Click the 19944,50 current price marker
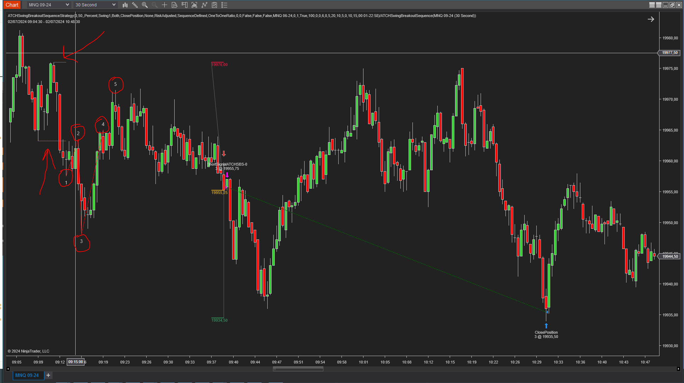684x383 pixels. (669, 256)
